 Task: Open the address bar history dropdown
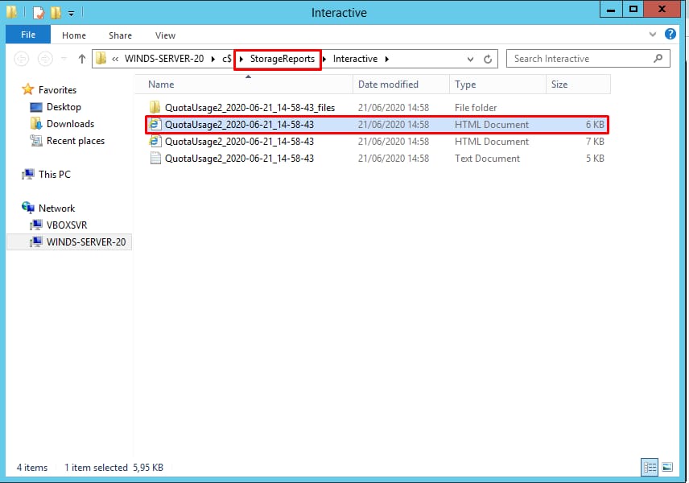470,58
